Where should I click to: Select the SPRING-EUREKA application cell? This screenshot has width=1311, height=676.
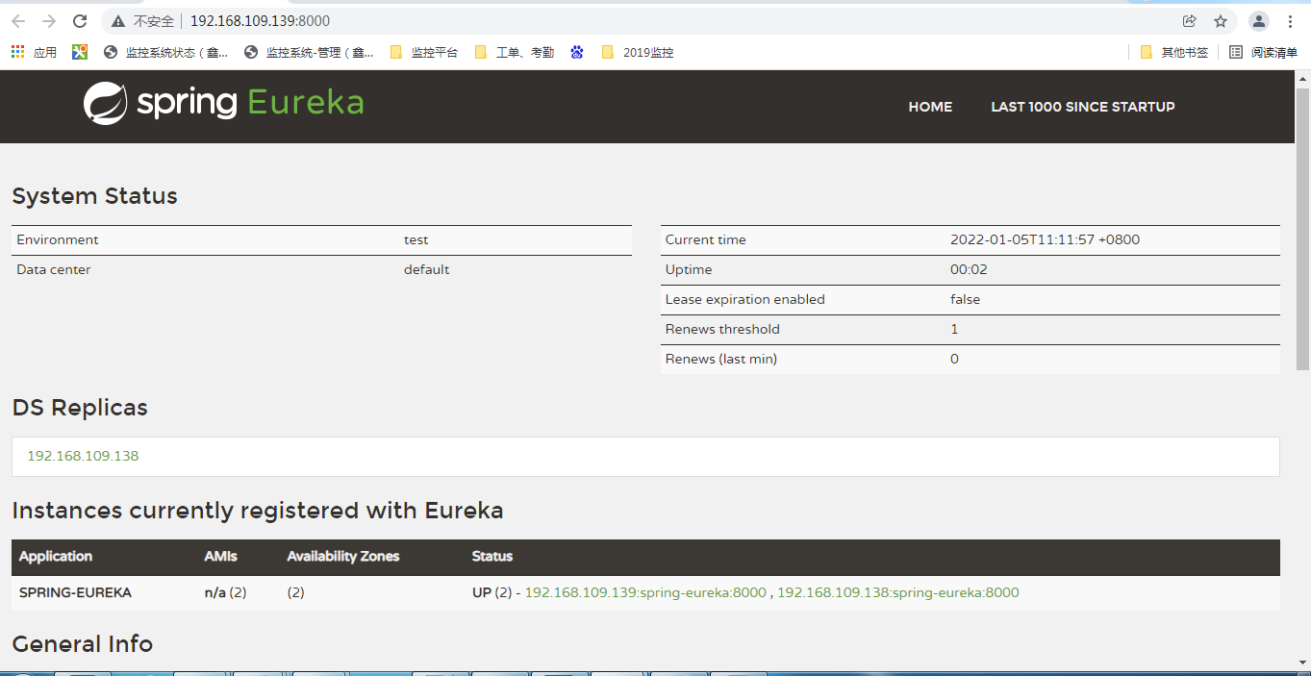point(75,592)
